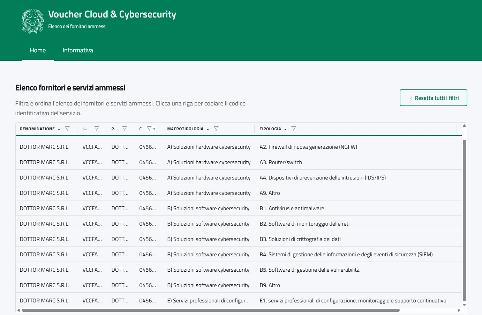Sort the truncated 'P.' column header
The width and height of the screenshot is (482, 315).
113,129
